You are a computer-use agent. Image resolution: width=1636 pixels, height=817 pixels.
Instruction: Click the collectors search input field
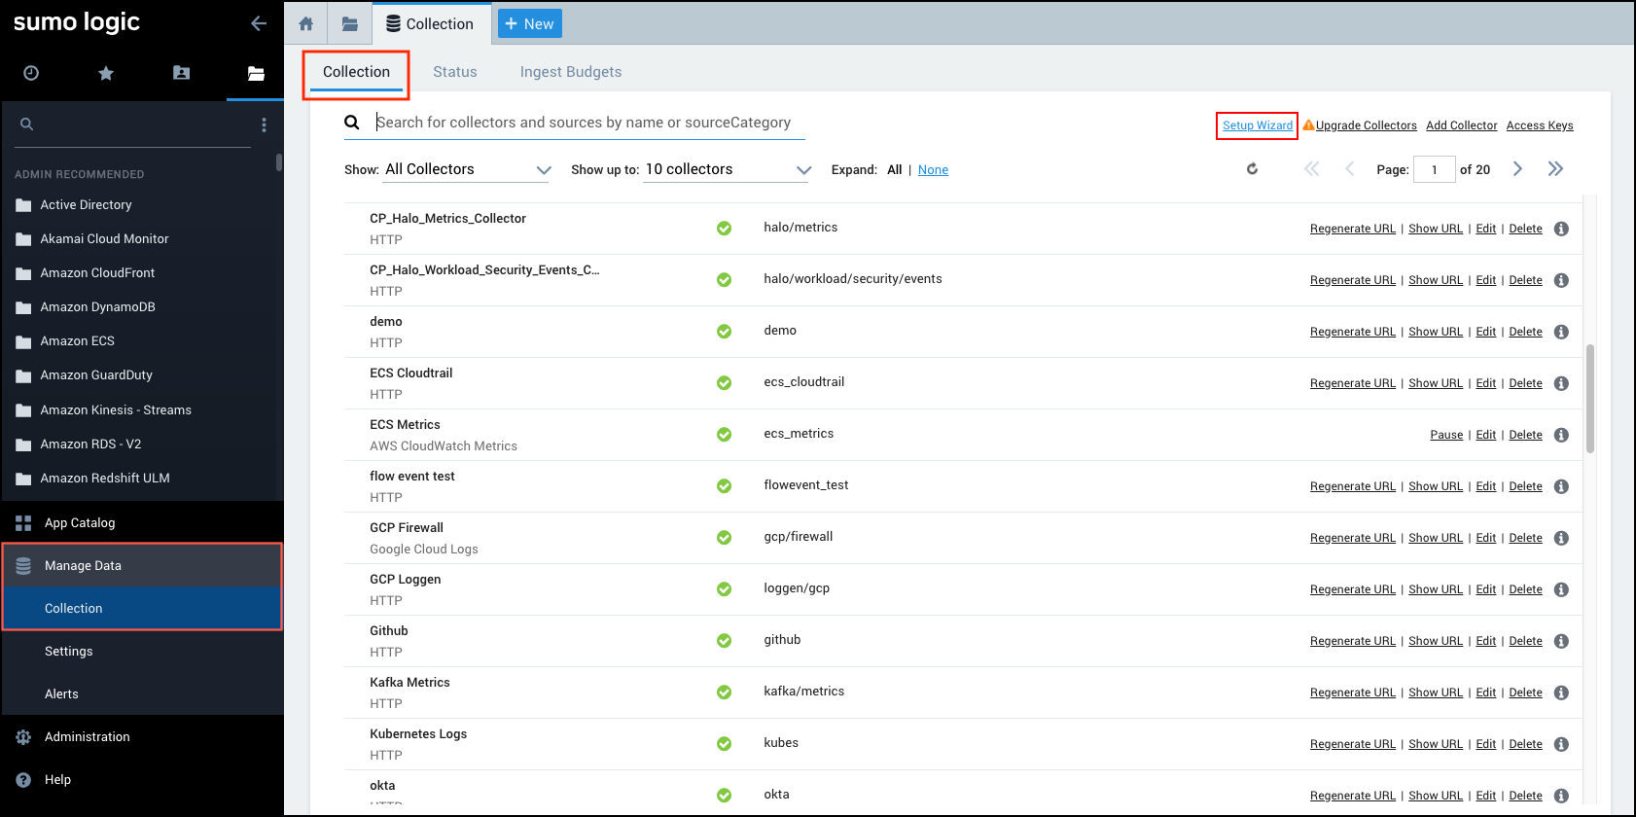(x=589, y=123)
